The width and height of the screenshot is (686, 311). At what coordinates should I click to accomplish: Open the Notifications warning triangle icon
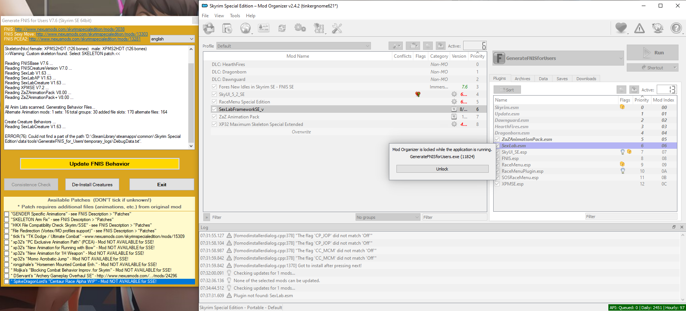(x=639, y=28)
